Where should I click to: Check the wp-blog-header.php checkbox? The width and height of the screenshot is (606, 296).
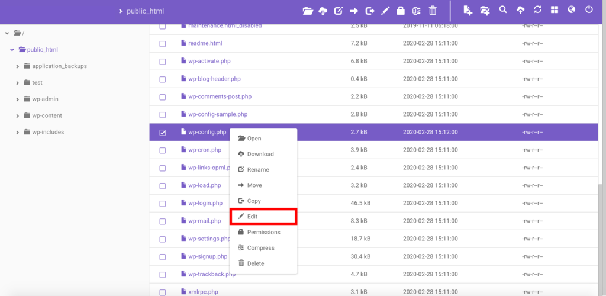pos(163,79)
